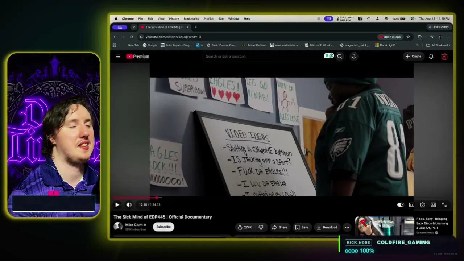Open video player settings gear
This screenshot has width=464, height=261.
(422, 205)
